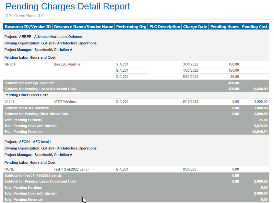Click the Pending Cost column header

[x=255, y=27]
